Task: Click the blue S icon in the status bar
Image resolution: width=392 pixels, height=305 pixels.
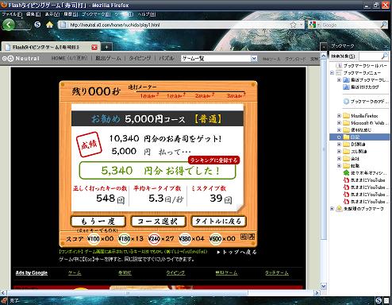Action: pos(379,300)
